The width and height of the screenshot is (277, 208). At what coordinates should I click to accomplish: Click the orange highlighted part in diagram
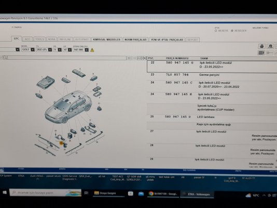(x=61, y=143)
